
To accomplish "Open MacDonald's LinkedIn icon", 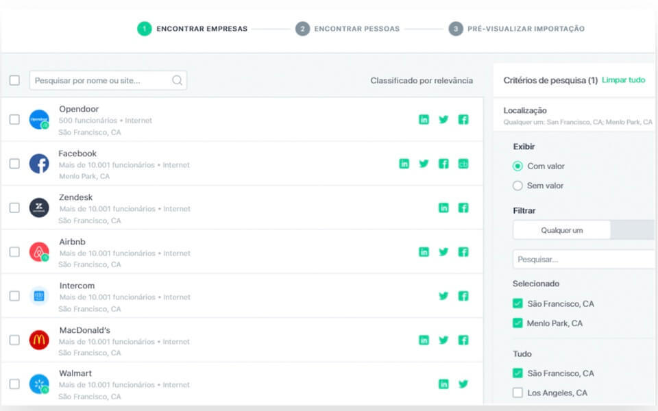I will point(424,340).
